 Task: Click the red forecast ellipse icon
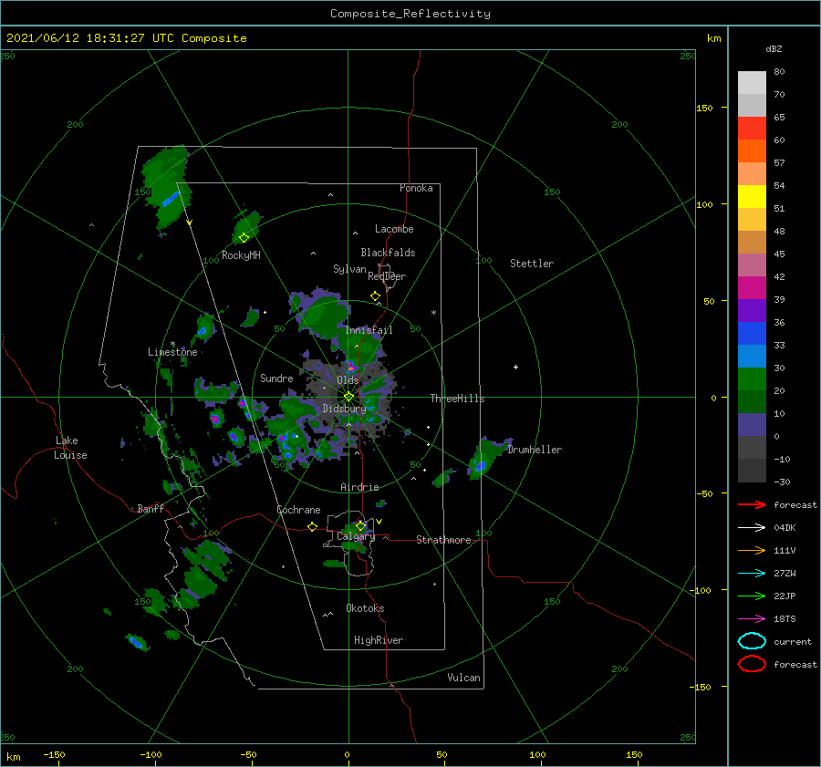tap(752, 664)
